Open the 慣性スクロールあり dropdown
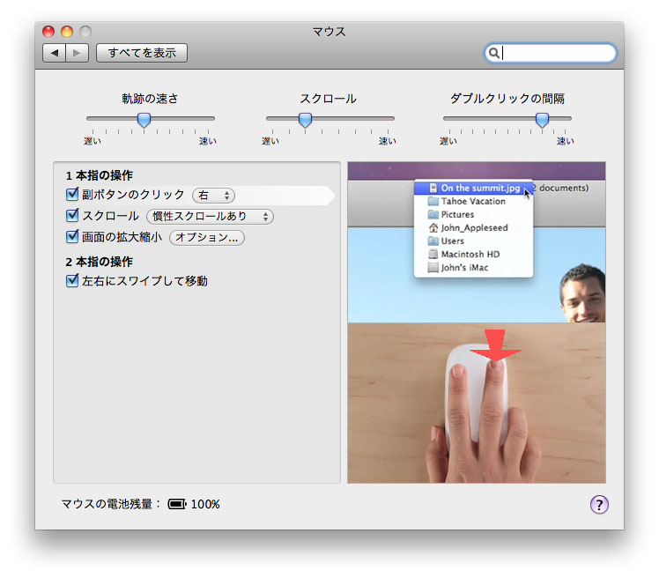This screenshot has height=578, width=659. pos(210,217)
